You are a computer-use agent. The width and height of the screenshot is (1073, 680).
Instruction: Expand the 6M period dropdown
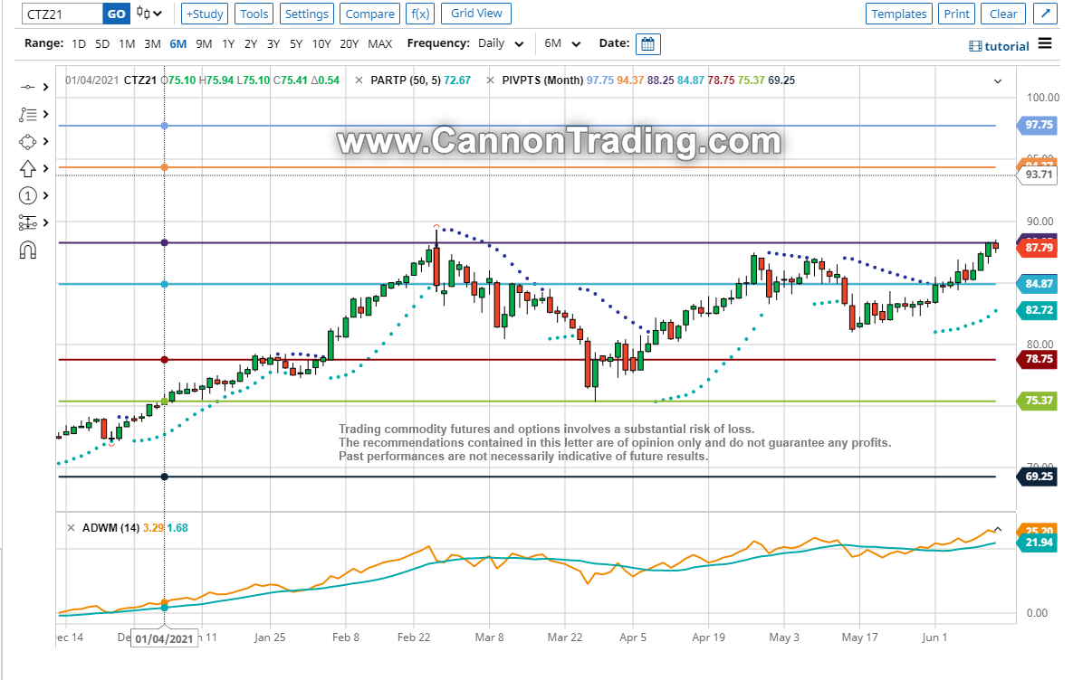click(x=563, y=43)
